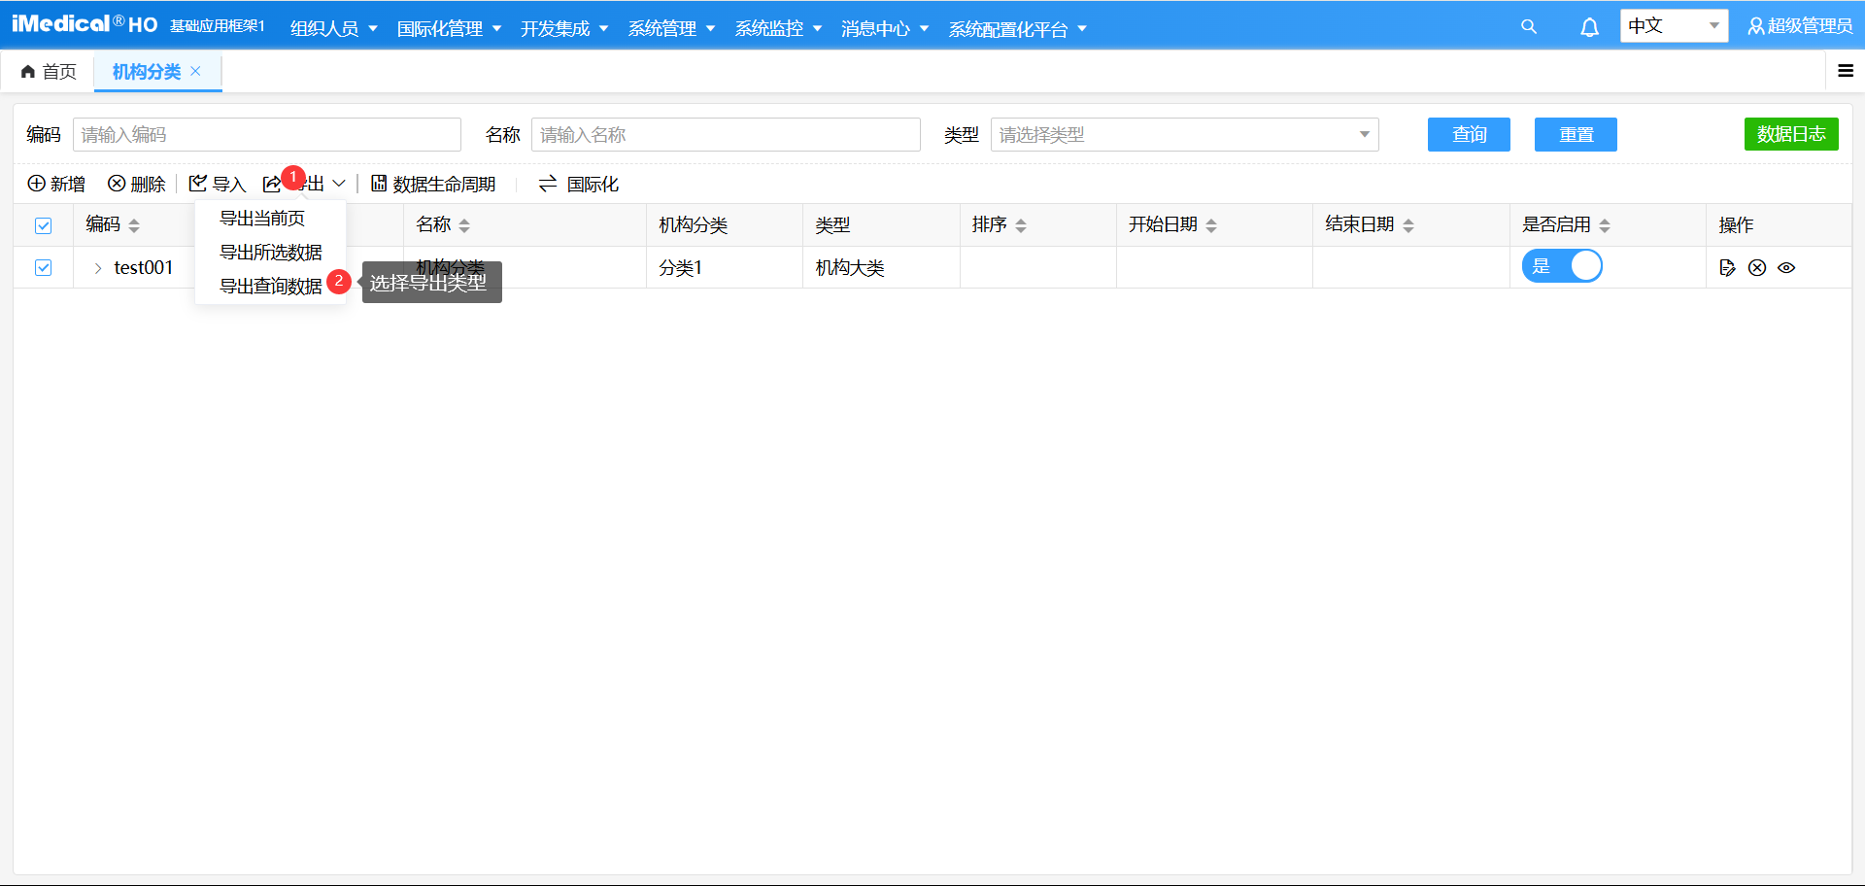Open 数据日志 with the green button

[x=1791, y=134]
